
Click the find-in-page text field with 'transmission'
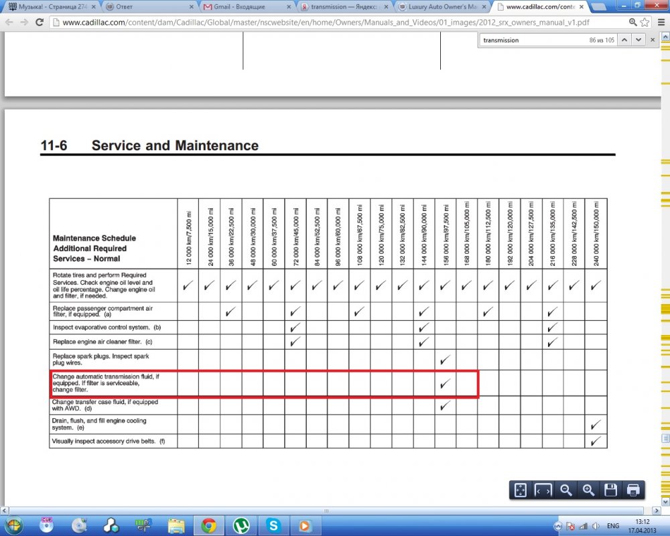tap(529, 40)
